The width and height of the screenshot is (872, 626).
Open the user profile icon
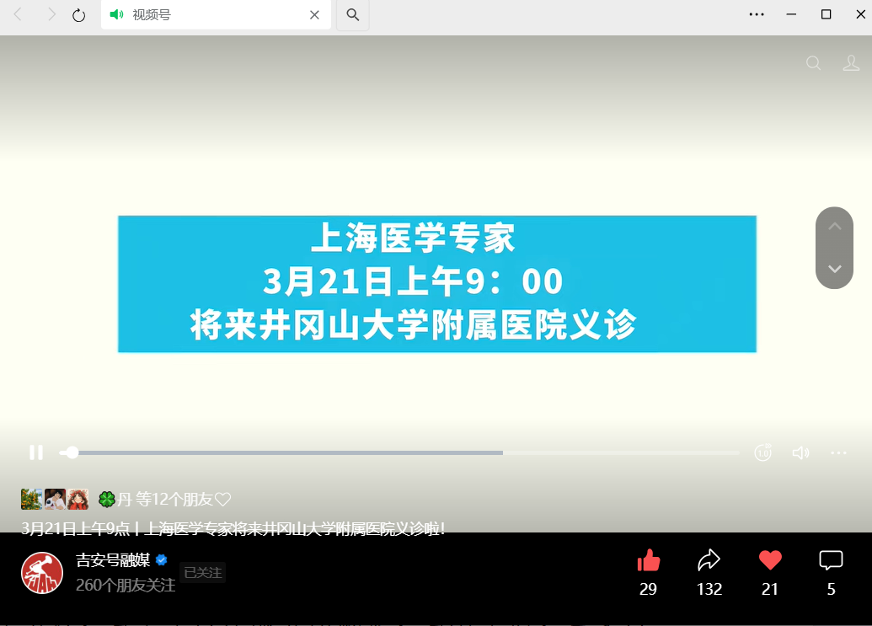pyautogui.click(x=852, y=63)
